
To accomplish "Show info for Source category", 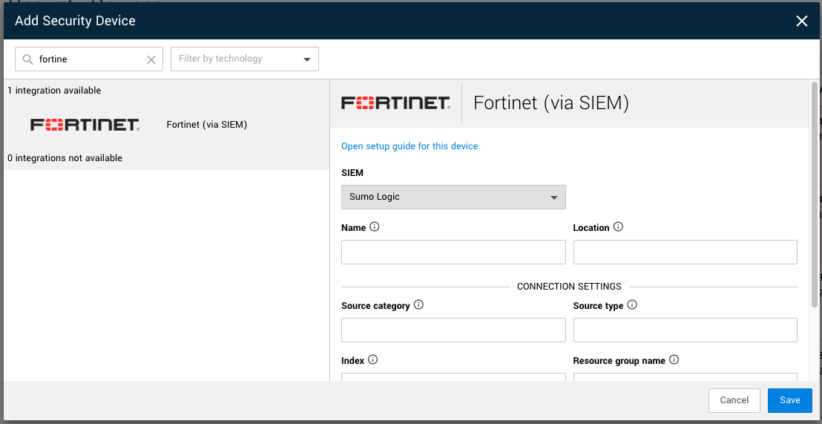I will point(418,305).
